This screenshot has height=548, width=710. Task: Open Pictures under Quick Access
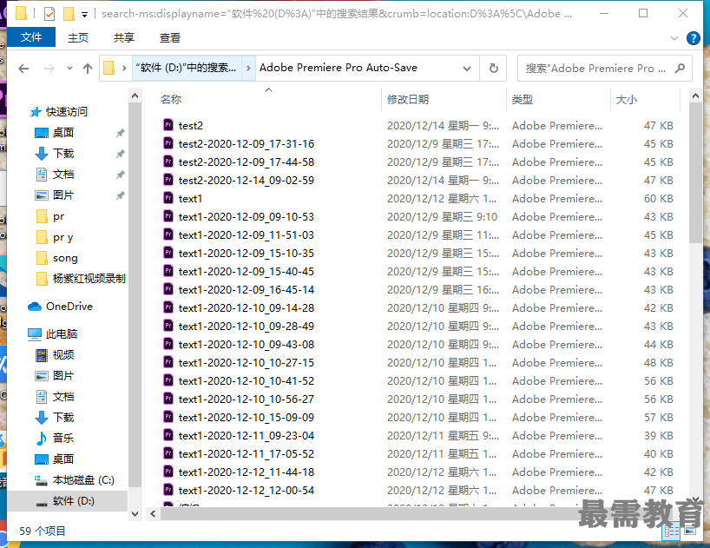[x=63, y=195]
